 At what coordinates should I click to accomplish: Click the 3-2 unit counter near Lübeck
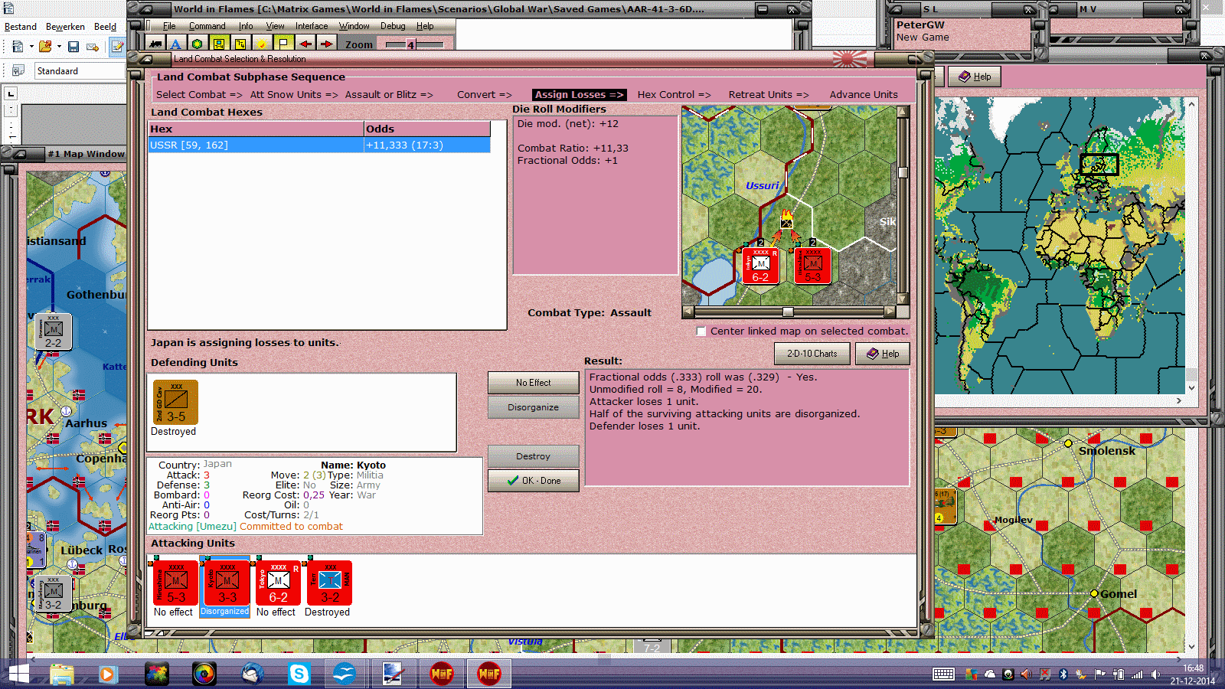[54, 593]
